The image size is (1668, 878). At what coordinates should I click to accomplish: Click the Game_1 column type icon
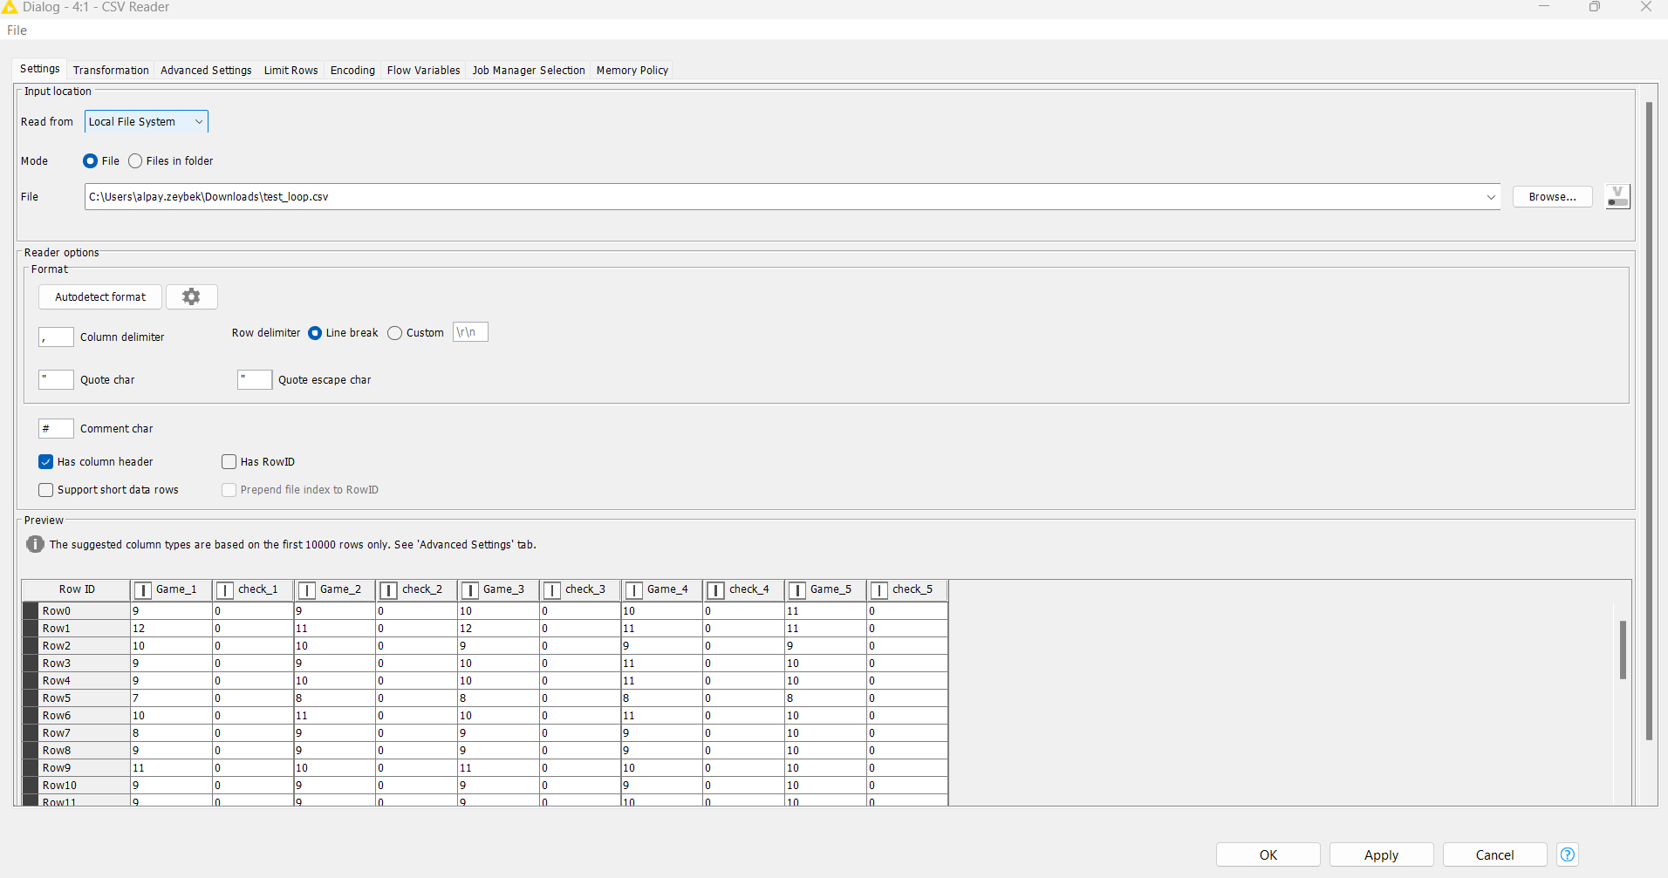143,590
